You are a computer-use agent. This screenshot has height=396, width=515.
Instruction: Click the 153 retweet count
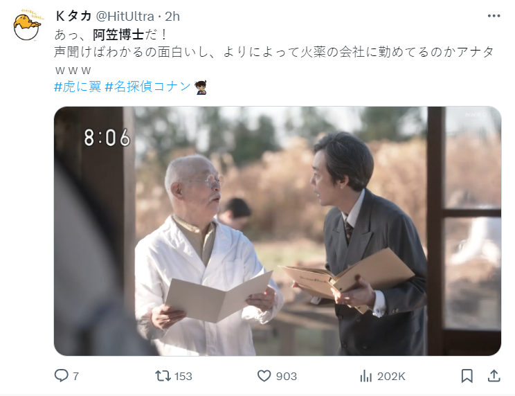(183, 376)
